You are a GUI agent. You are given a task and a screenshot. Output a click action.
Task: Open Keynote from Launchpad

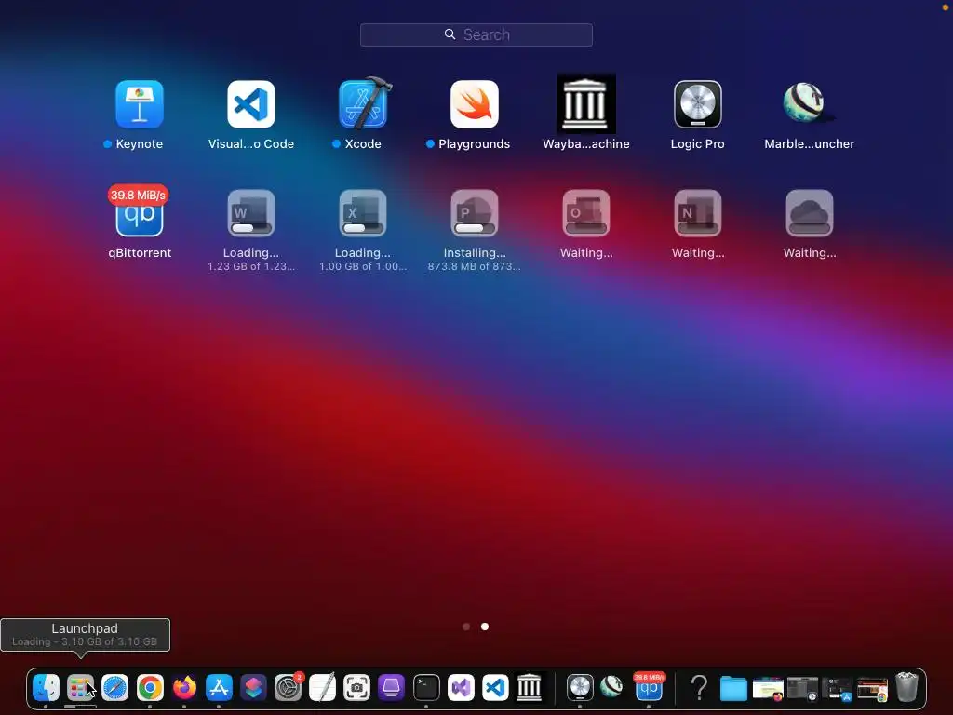click(140, 104)
